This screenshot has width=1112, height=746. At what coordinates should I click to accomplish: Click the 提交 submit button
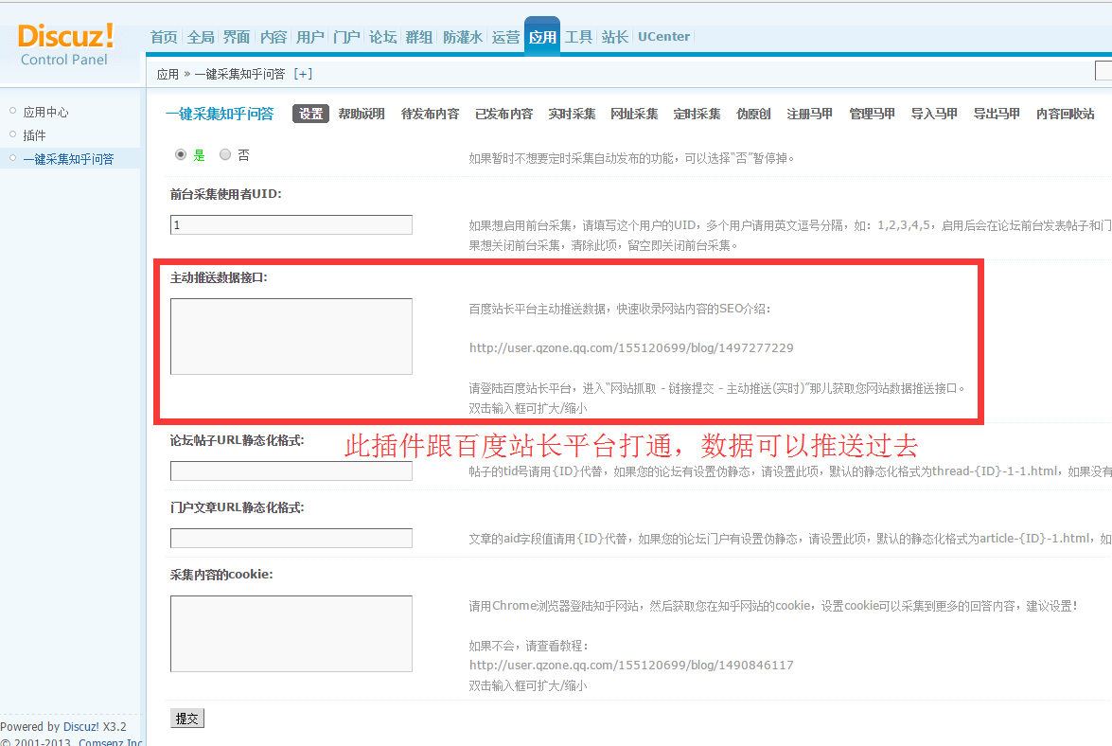tap(187, 719)
